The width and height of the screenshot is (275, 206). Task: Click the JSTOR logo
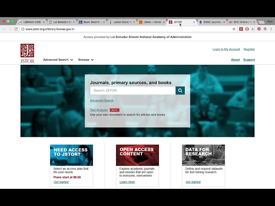coord(27,53)
